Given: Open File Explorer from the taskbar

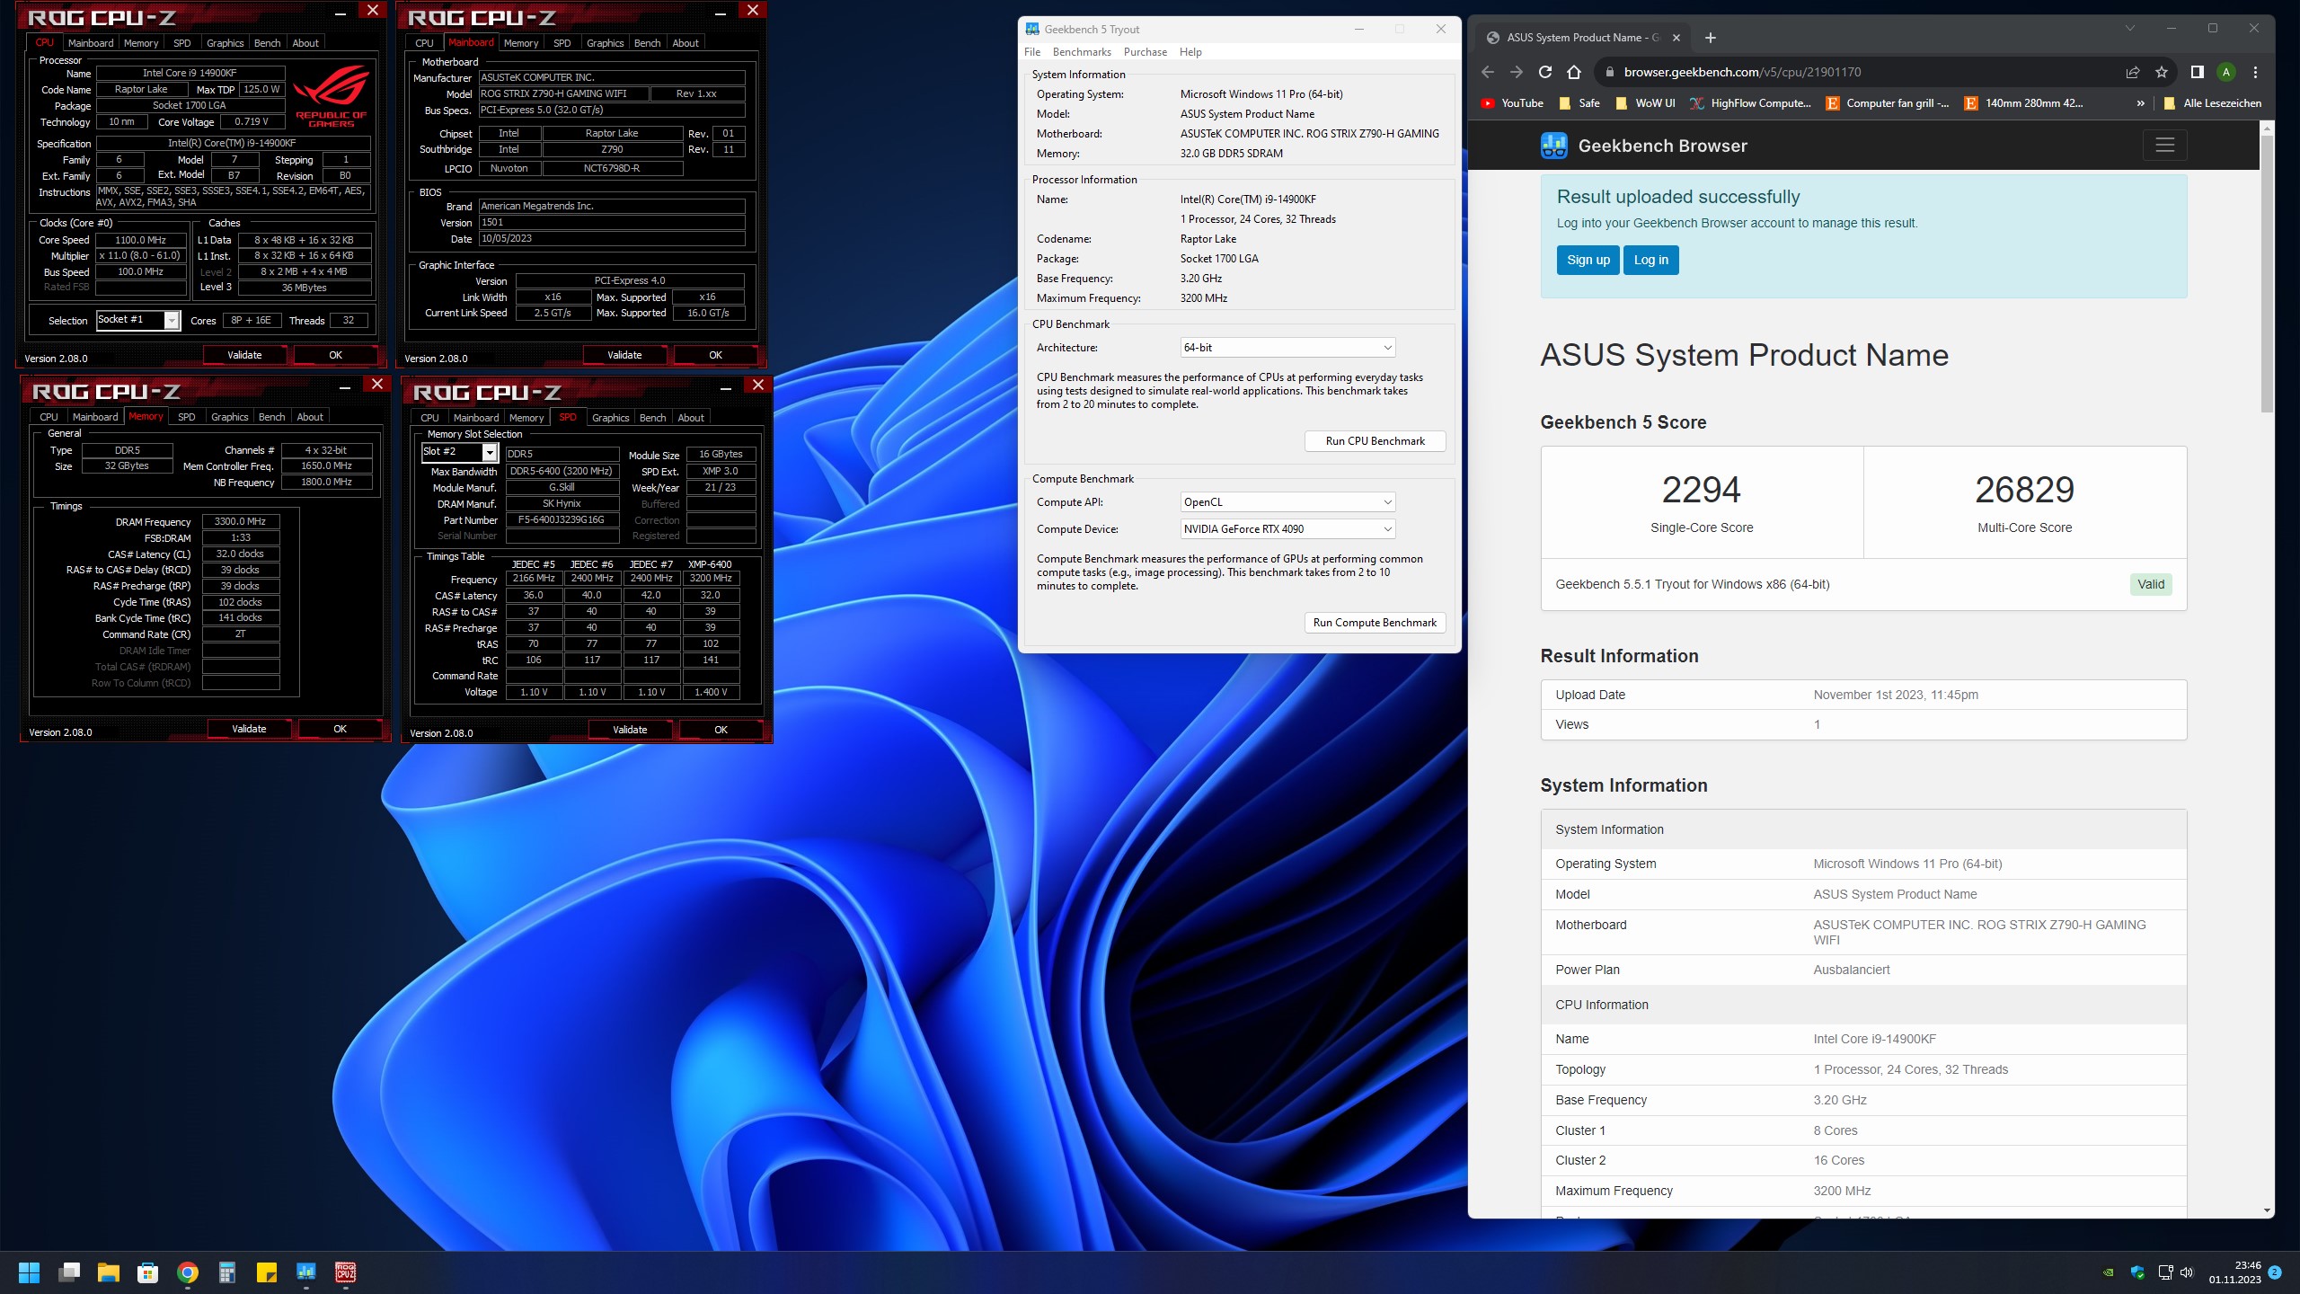Looking at the screenshot, I should pos(109,1272).
